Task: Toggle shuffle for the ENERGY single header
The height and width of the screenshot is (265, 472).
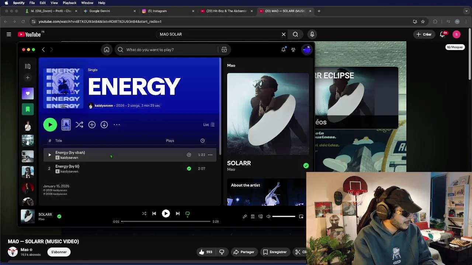Action: (x=79, y=125)
